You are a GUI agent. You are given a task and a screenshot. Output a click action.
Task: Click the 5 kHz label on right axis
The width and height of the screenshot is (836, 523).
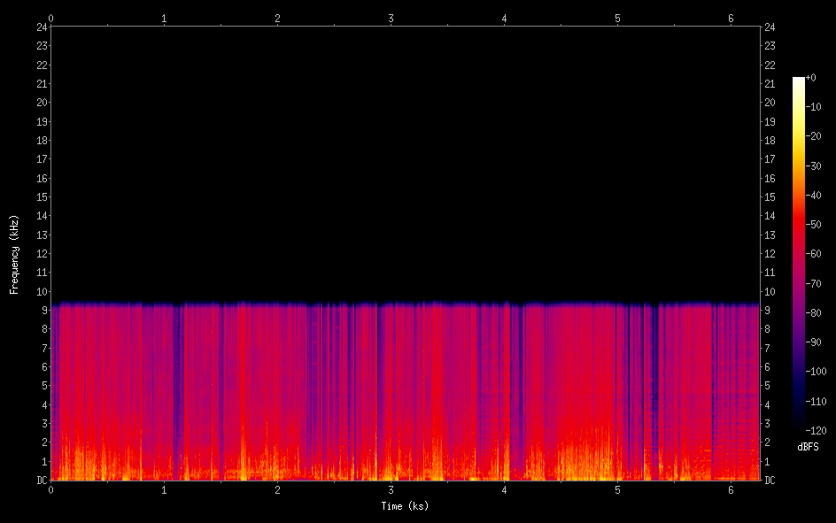pos(770,386)
